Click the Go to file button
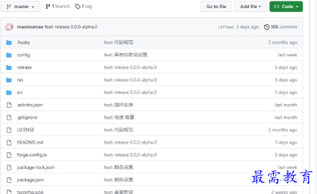The height and width of the screenshot is (194, 317). [x=216, y=6]
